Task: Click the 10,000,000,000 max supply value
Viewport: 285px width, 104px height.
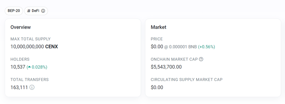Action: pyautogui.click(x=27, y=47)
